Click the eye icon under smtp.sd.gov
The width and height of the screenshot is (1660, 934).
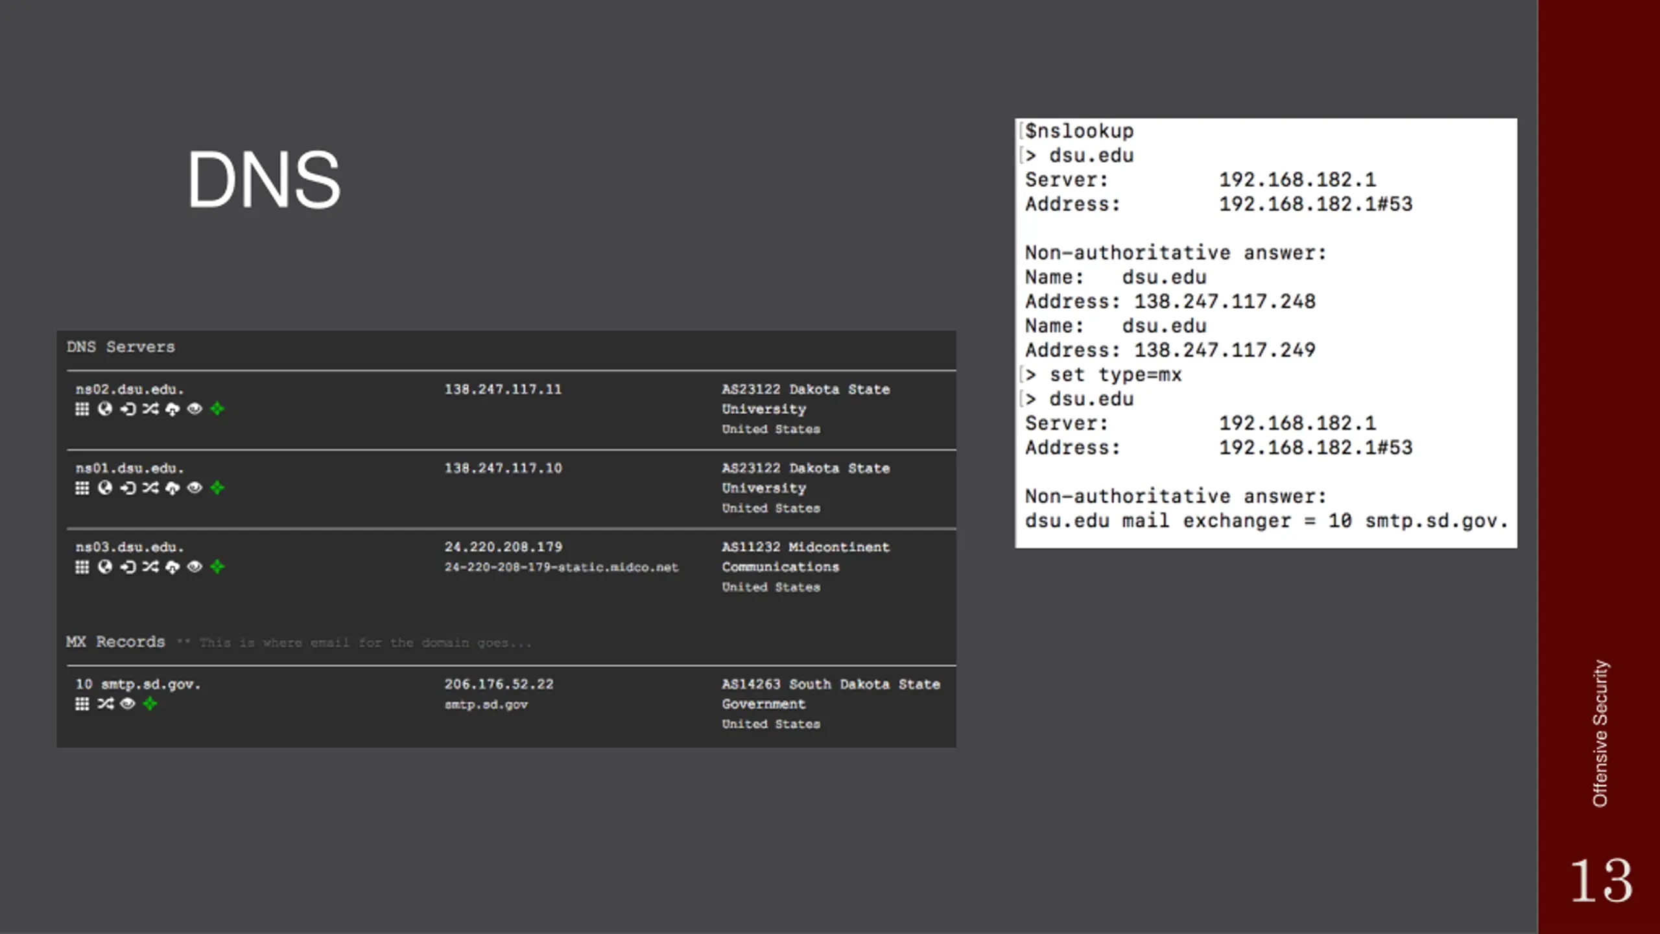click(128, 704)
